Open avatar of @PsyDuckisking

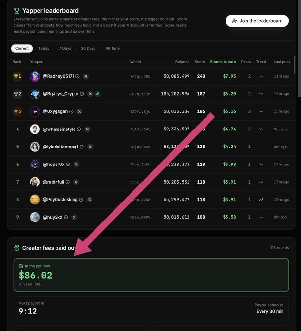pos(35,200)
